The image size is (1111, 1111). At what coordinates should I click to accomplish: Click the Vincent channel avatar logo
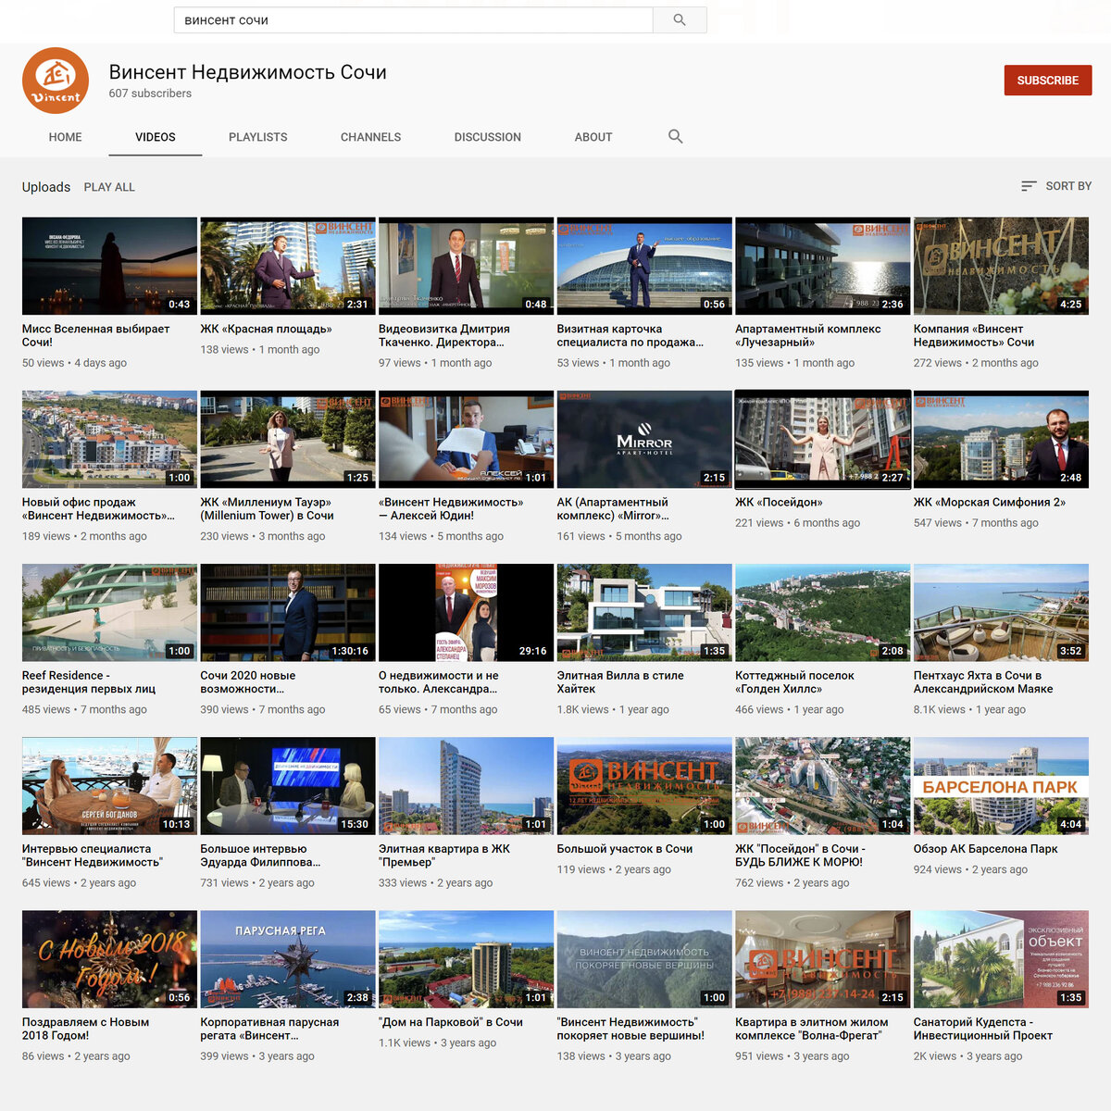click(56, 81)
